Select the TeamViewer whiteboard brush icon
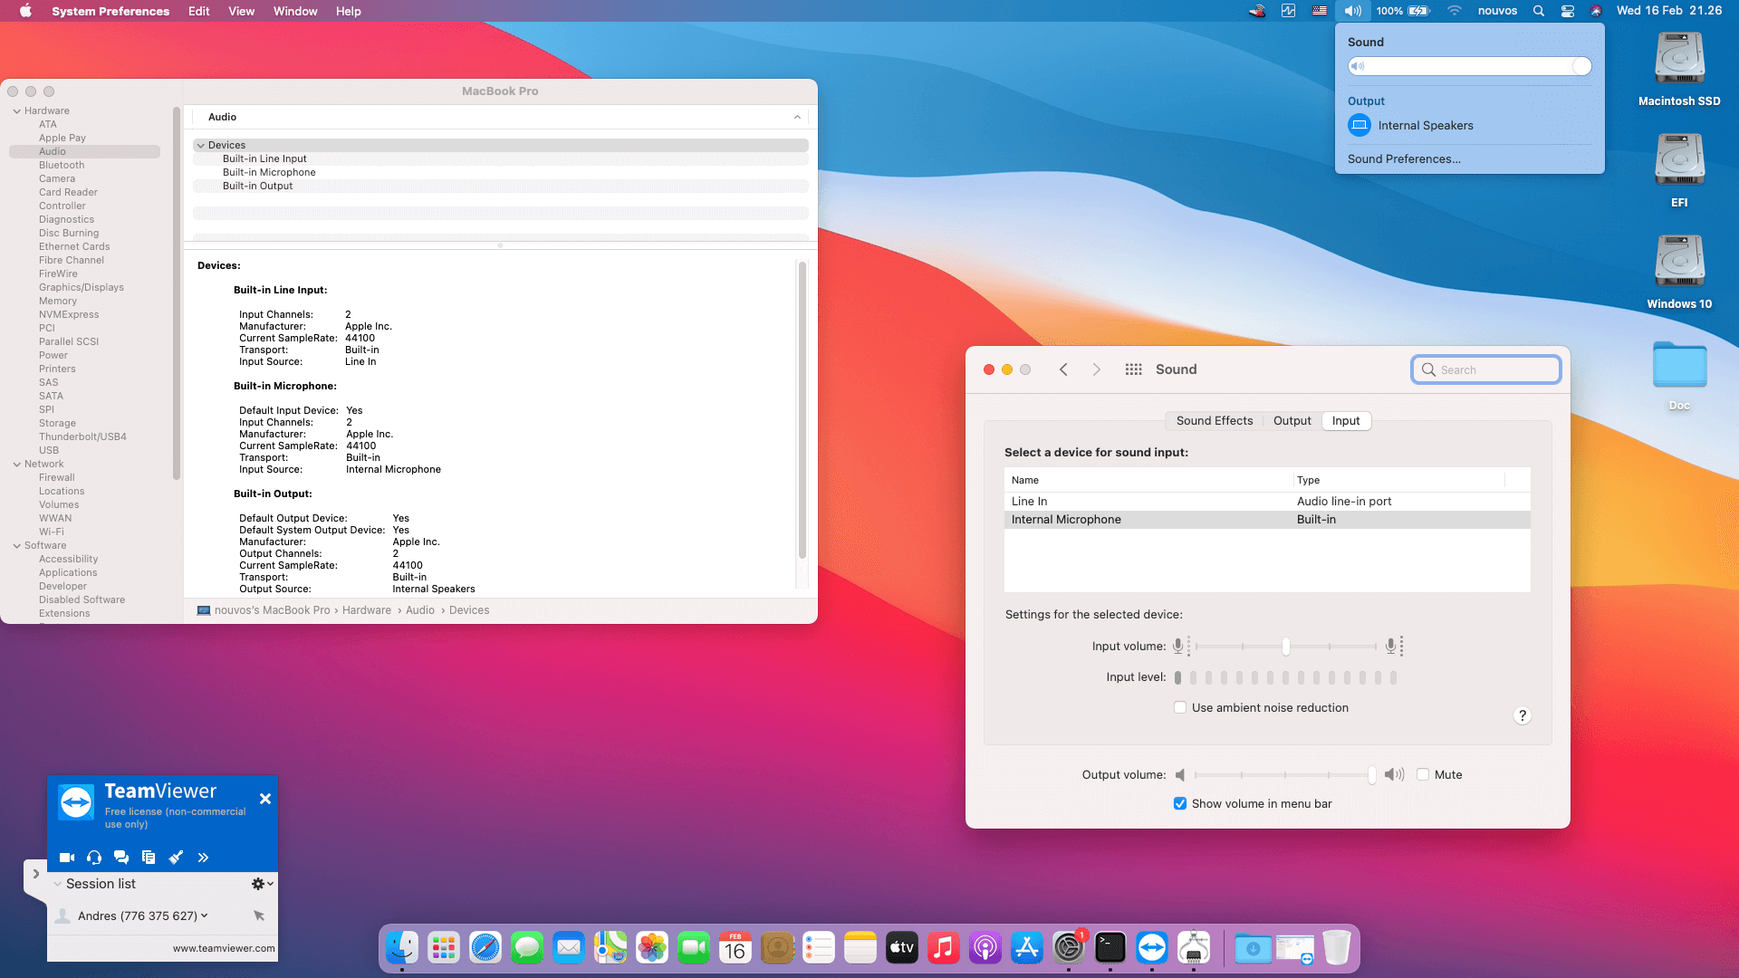The image size is (1739, 978). tap(176, 857)
